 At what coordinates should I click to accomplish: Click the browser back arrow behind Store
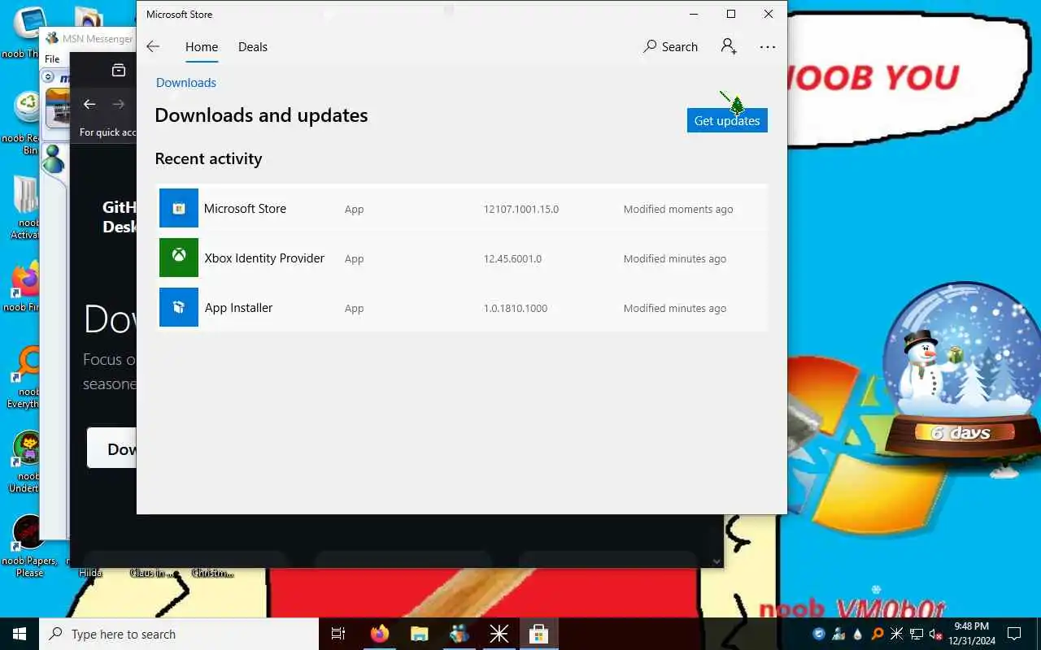coord(89,104)
